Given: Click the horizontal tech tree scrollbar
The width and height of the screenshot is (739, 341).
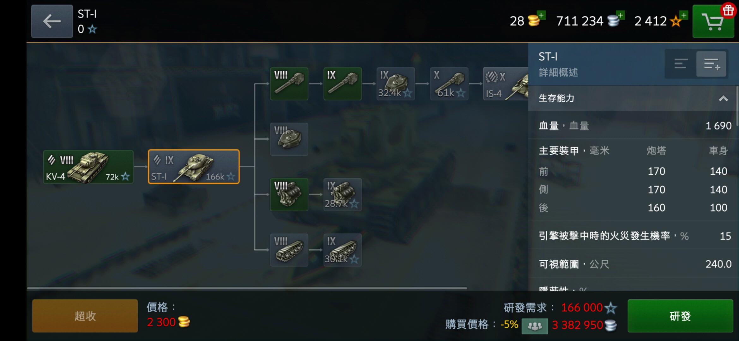Looking at the screenshot, I should click(x=247, y=288).
